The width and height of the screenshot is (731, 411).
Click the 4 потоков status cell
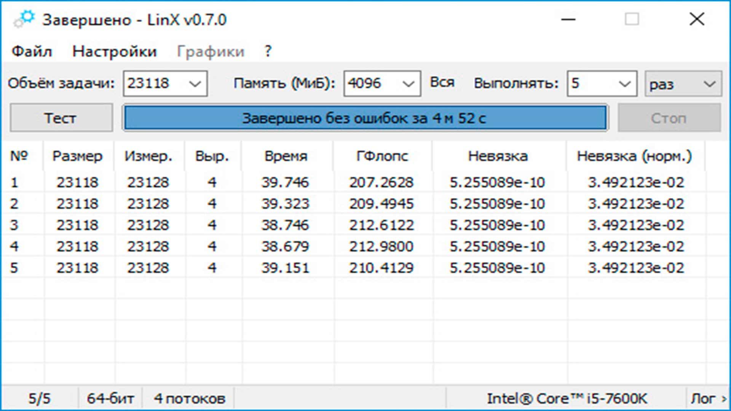click(189, 398)
